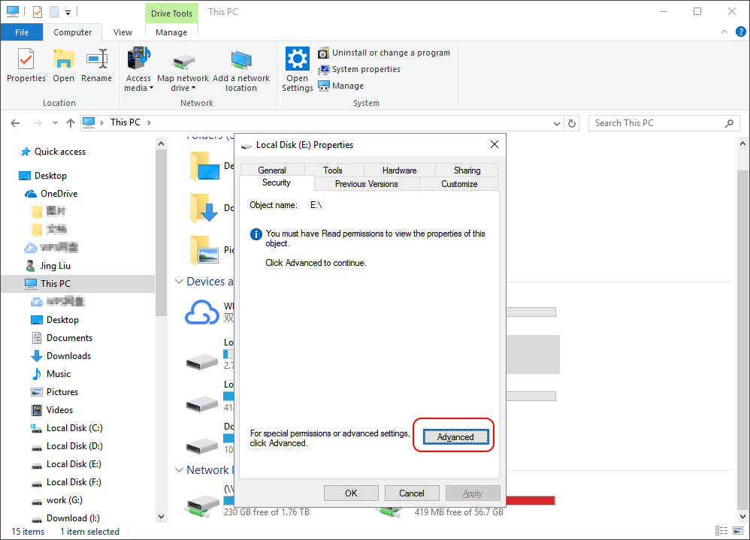Open Explorer help question mark icon
Image resolution: width=750 pixels, height=540 pixels.
(740, 32)
